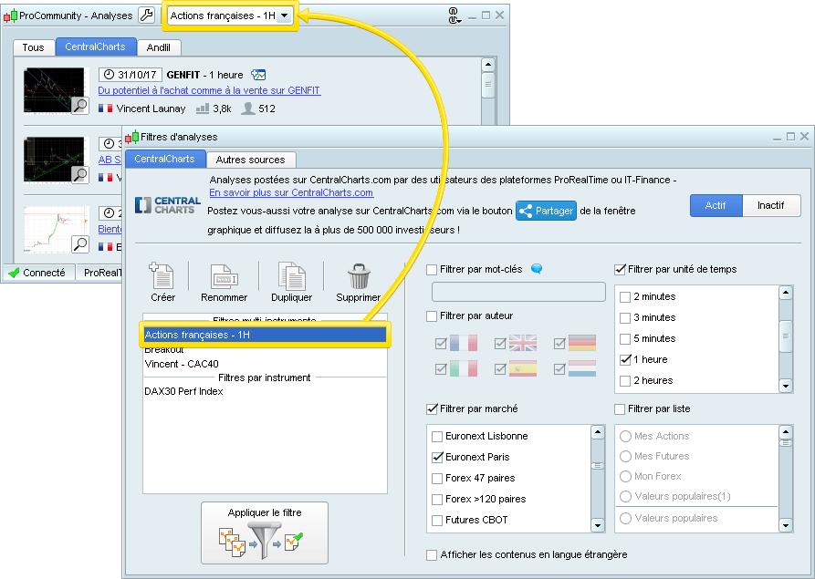815x579 pixels.
Task: Select the DAX30 Perf Index filter
Action: pos(183,392)
